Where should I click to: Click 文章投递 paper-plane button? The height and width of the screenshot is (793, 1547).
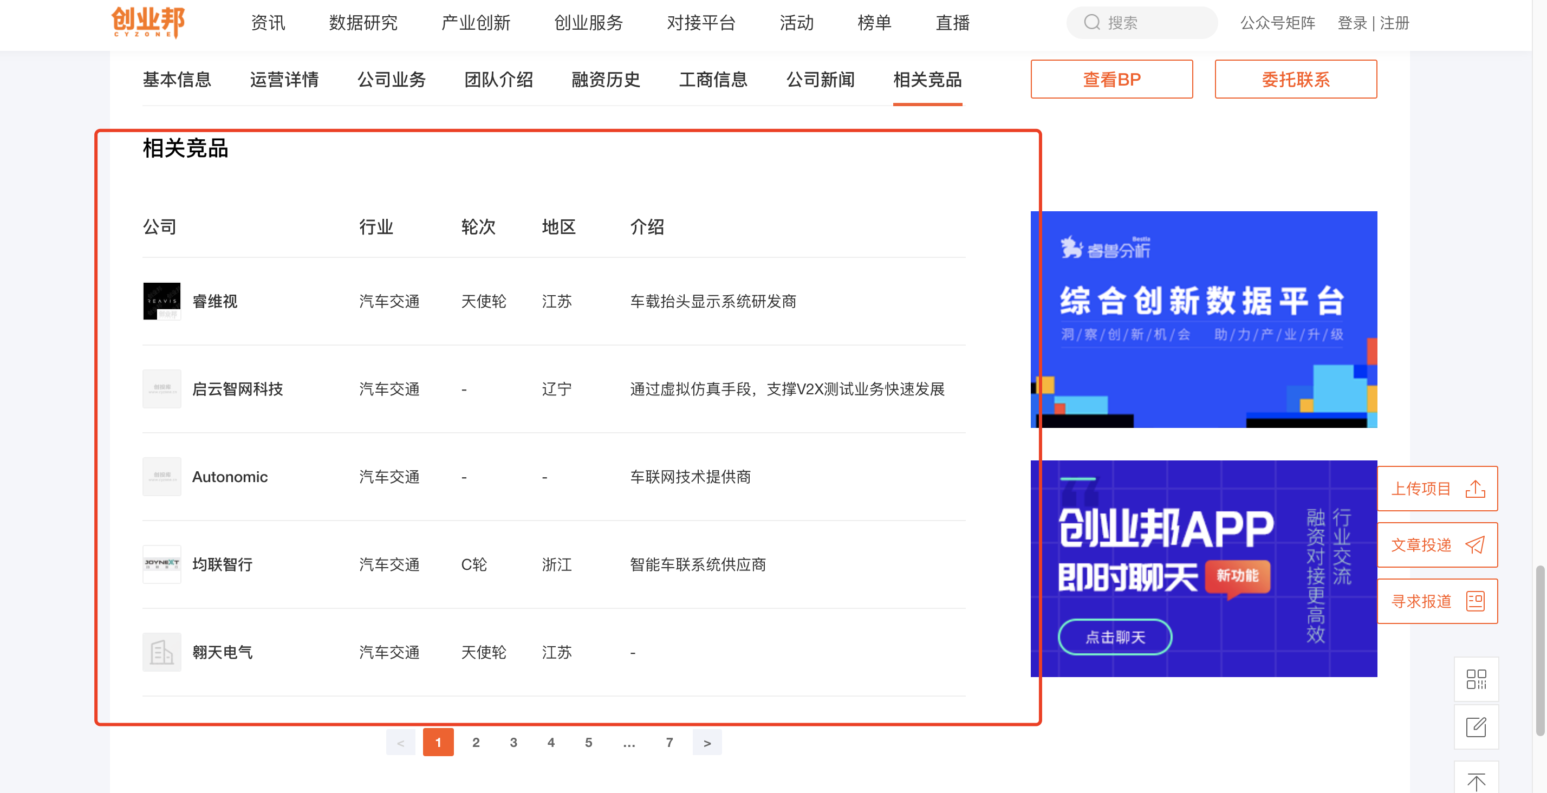click(x=1436, y=545)
